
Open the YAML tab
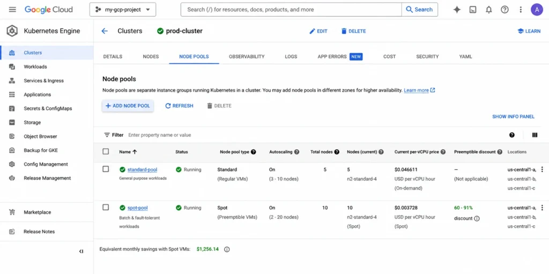(466, 57)
